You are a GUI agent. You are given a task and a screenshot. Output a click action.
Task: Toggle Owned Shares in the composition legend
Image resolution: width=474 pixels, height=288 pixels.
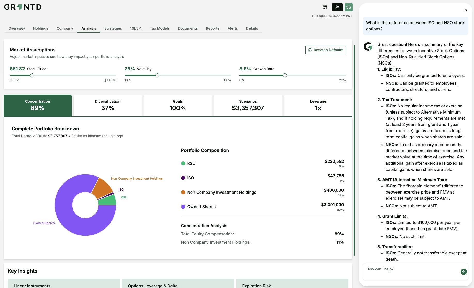pyautogui.click(x=201, y=206)
